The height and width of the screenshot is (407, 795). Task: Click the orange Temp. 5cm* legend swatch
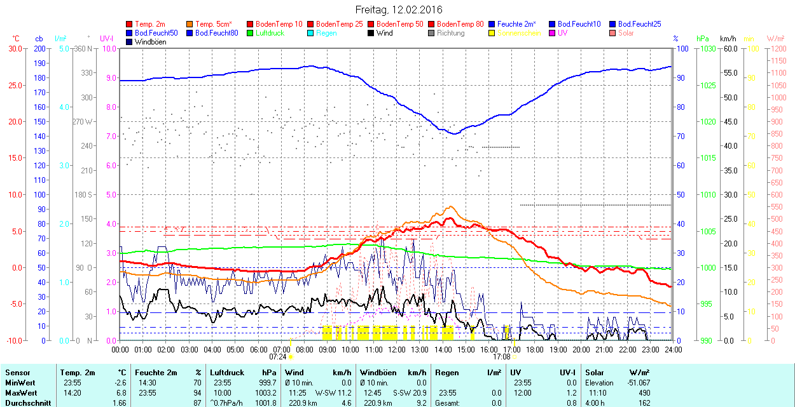click(190, 23)
